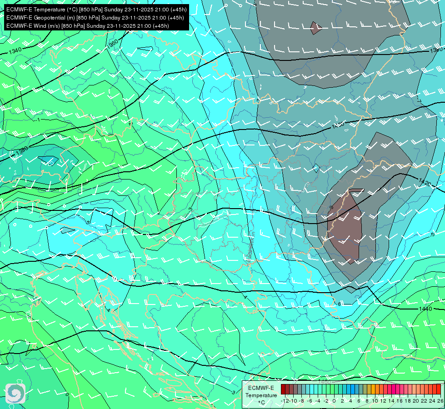Viewport: 445px width, 409px height.
Task: Select the ECMWF-E Geopotential (m) header line
Action: point(95,18)
